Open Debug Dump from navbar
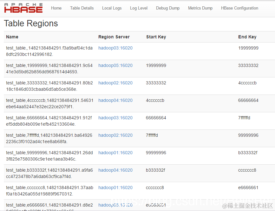This screenshot has height=211, width=275. pos(168,8)
